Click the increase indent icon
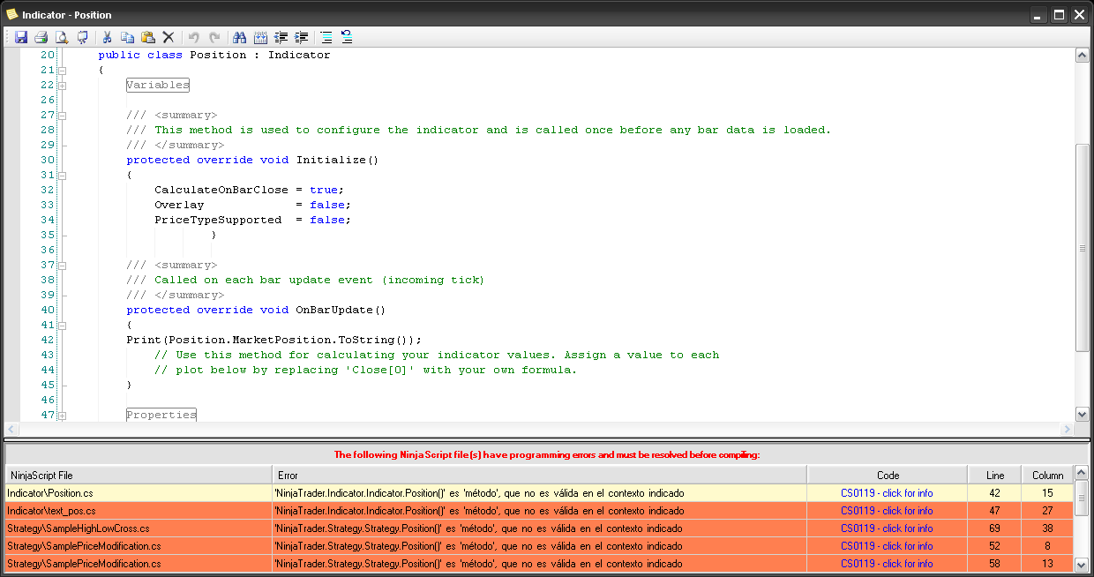The height and width of the screenshot is (577, 1094). click(x=302, y=37)
